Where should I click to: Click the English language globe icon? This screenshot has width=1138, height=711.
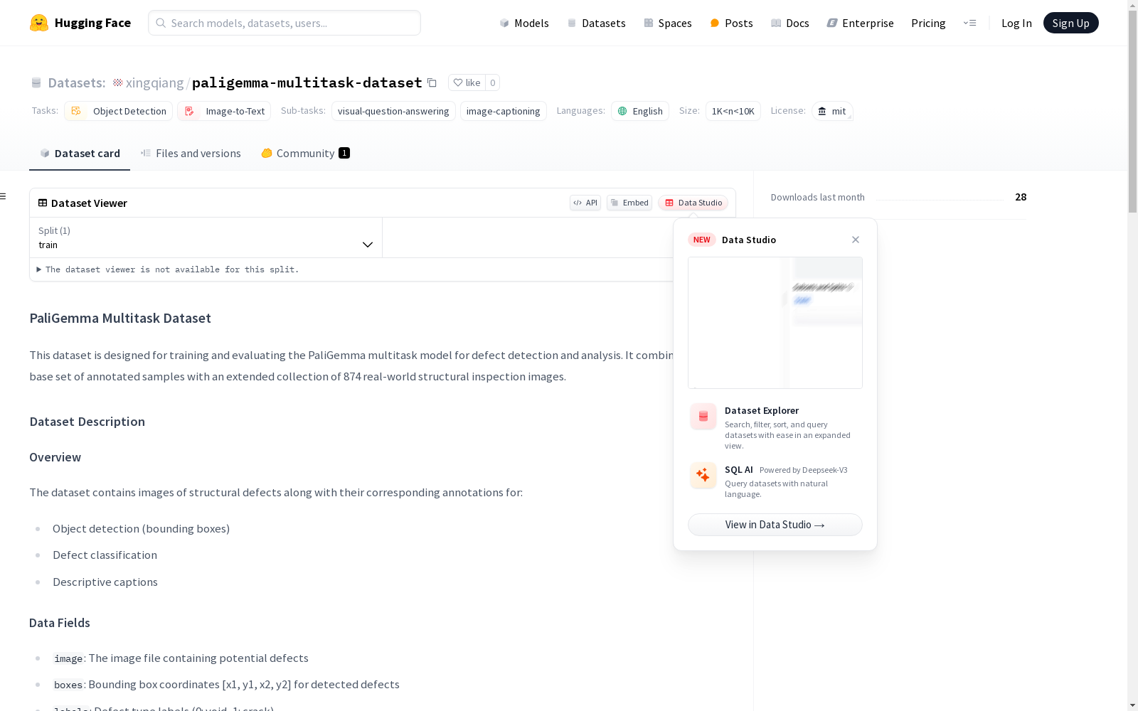[622, 111]
